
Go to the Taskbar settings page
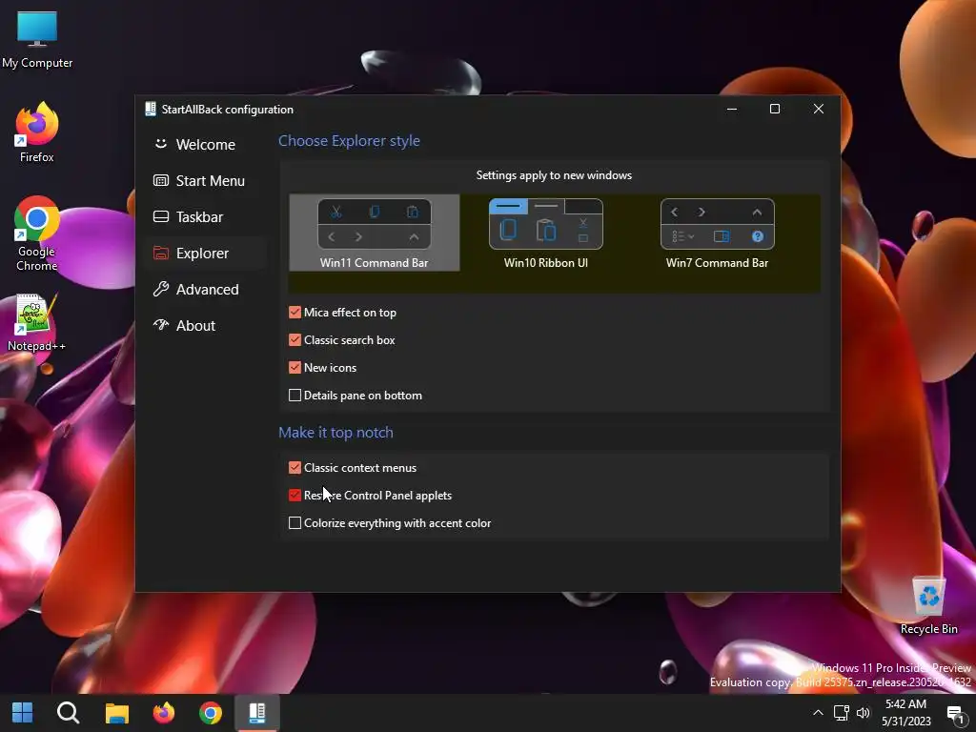point(205,216)
